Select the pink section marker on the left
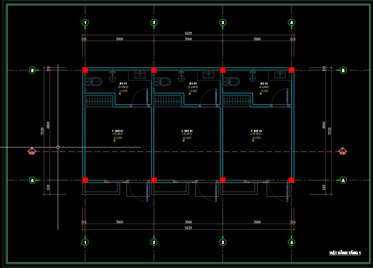Image resolution: width=373 pixels, height=268 pixels. pyautogui.click(x=32, y=151)
